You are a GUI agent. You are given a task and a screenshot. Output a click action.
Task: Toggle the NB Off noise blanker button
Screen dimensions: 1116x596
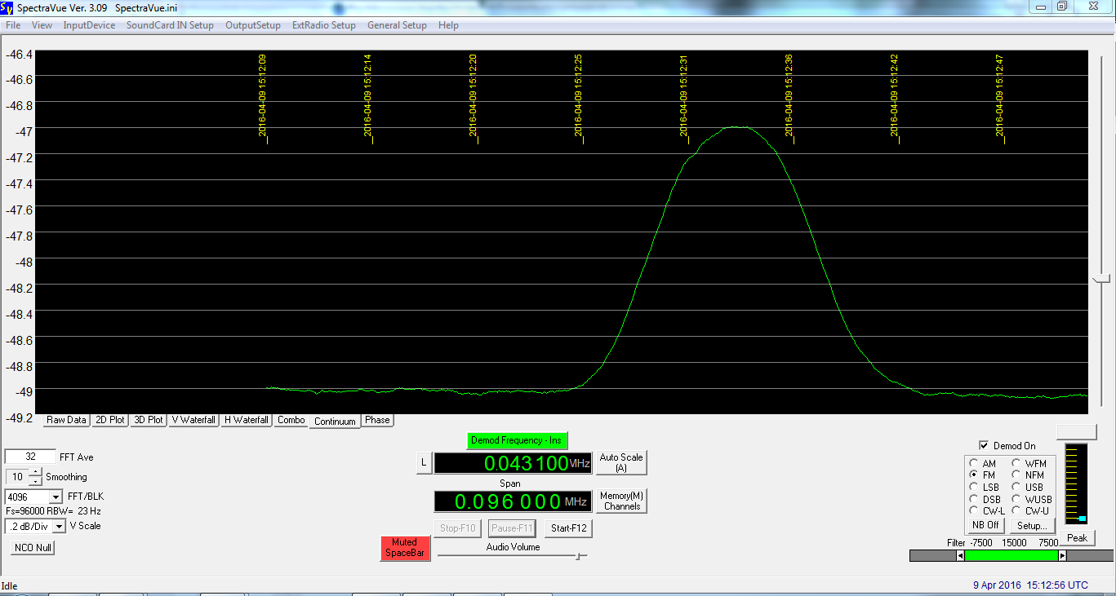tap(985, 525)
